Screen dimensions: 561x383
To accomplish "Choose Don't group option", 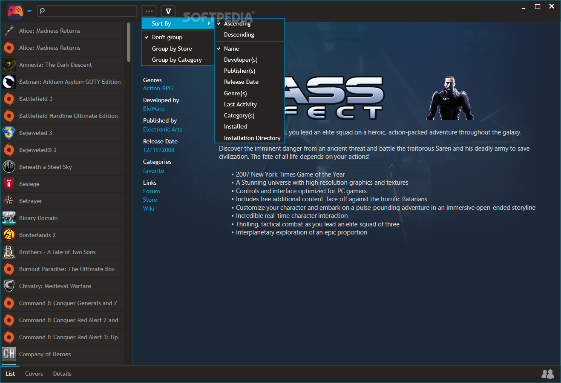I will point(178,37).
